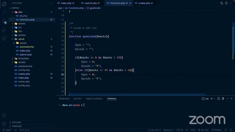Viewport: 235px width, 132px height.
Task: Open the Debug Console panel tab
Action: (x=94, y=99)
